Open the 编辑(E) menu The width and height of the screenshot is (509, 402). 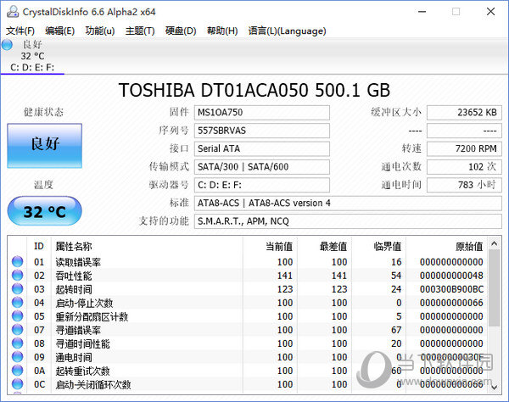click(x=59, y=31)
